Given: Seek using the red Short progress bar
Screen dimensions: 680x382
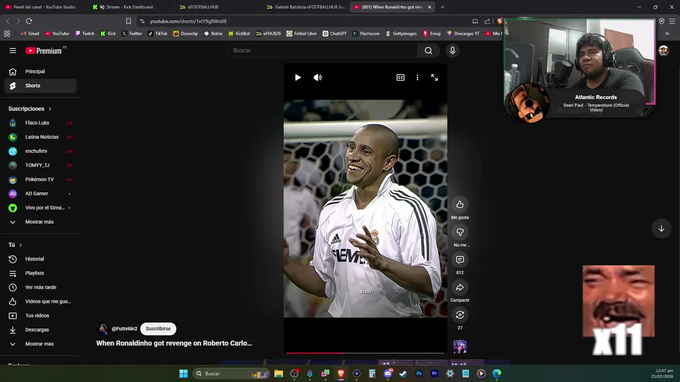Looking at the screenshot, I should 365,353.
